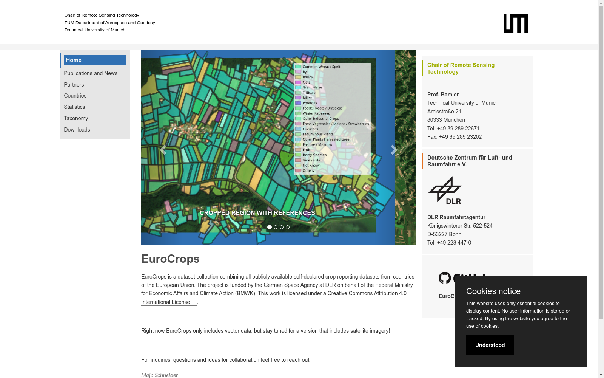
Task: Click Technical University of Munich header text
Action: click(x=95, y=30)
